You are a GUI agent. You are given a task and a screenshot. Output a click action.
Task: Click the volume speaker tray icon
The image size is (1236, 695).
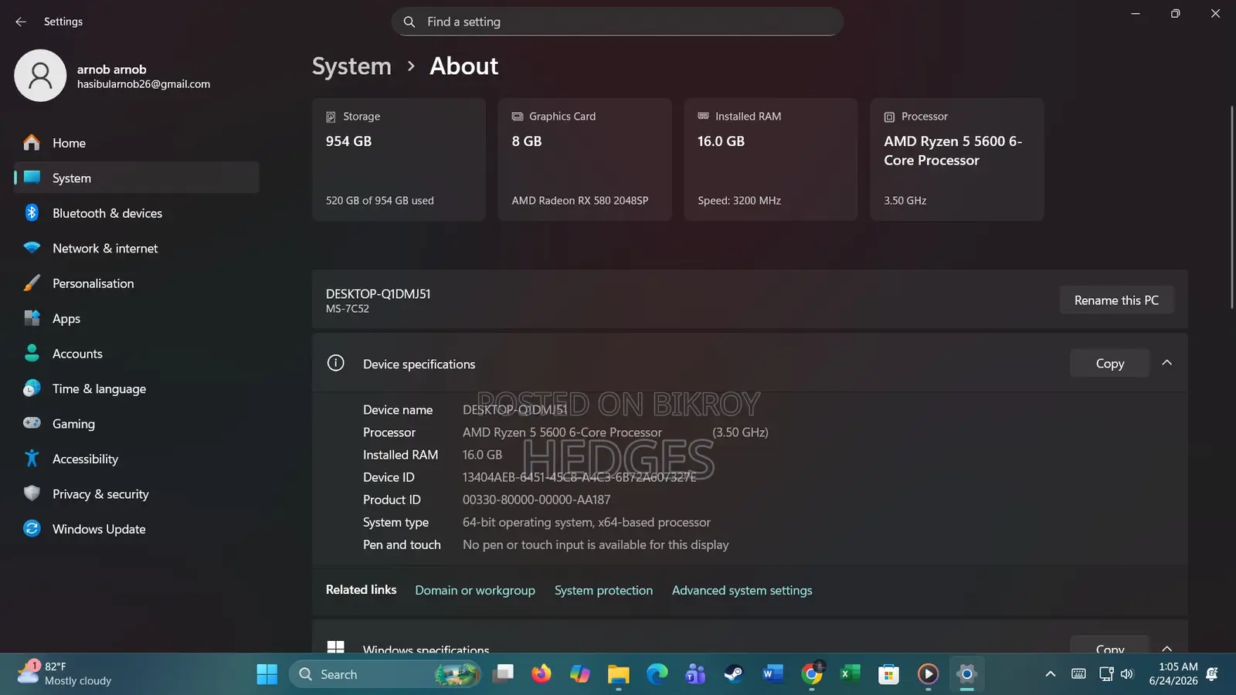click(x=1127, y=674)
